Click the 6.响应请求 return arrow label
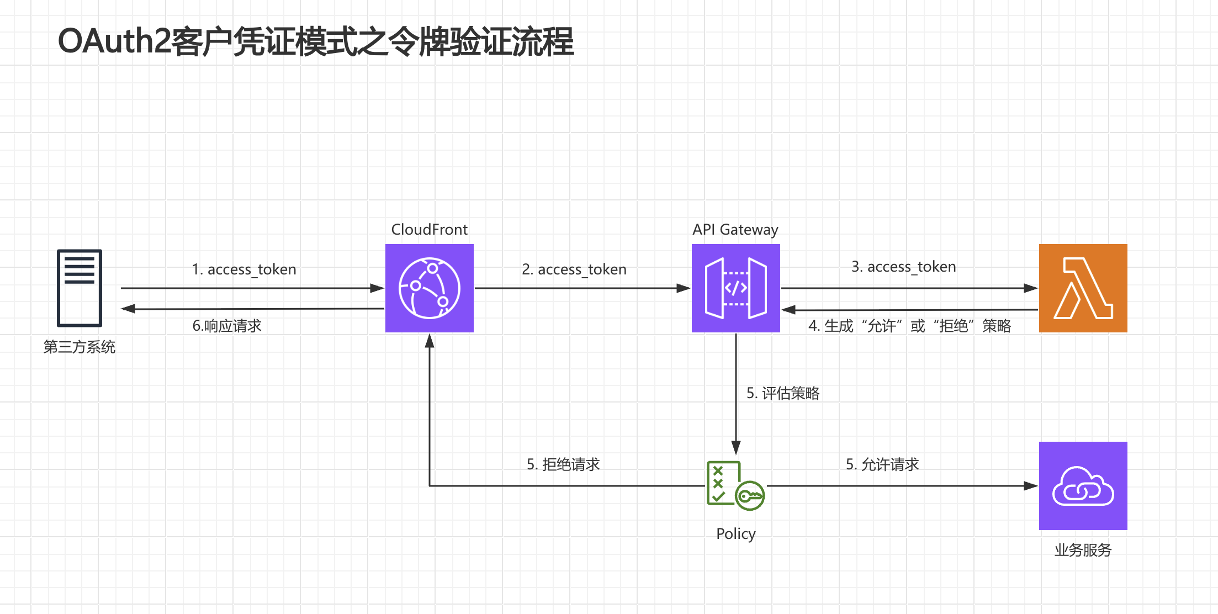This screenshot has width=1218, height=614. click(x=227, y=326)
